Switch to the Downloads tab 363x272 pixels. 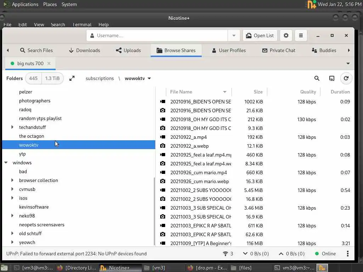tap(84, 50)
